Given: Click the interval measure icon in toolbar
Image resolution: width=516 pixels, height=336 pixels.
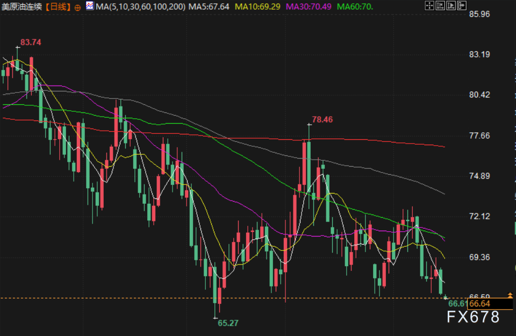Looking at the screenshot, I should coord(440,6).
